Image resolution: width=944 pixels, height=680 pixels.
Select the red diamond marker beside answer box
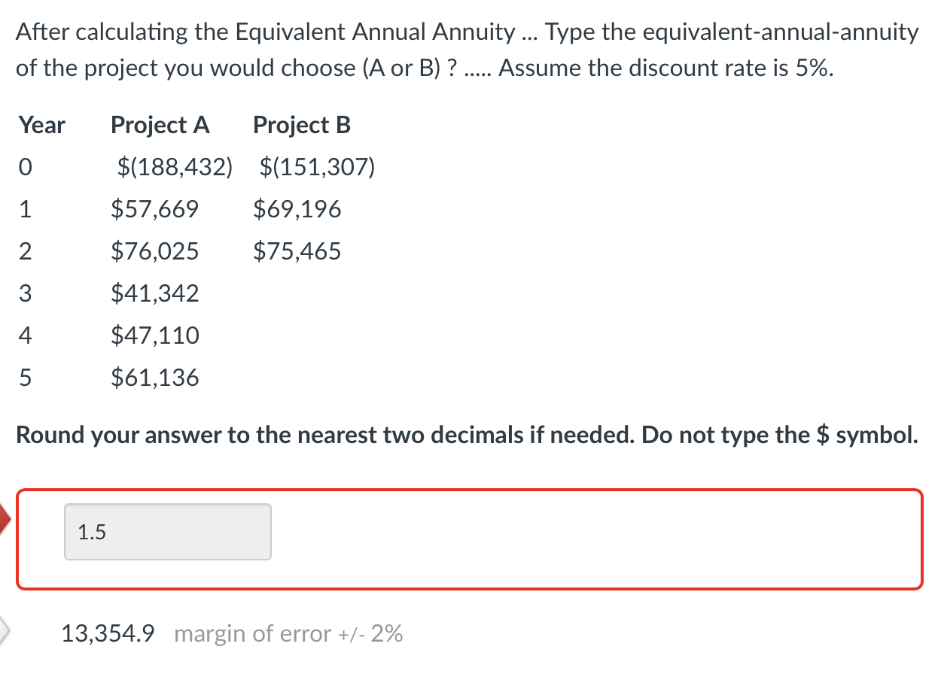(x=5, y=518)
